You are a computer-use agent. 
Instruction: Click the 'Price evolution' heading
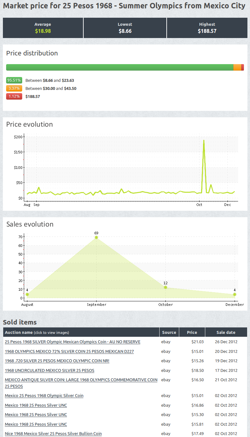(x=30, y=124)
